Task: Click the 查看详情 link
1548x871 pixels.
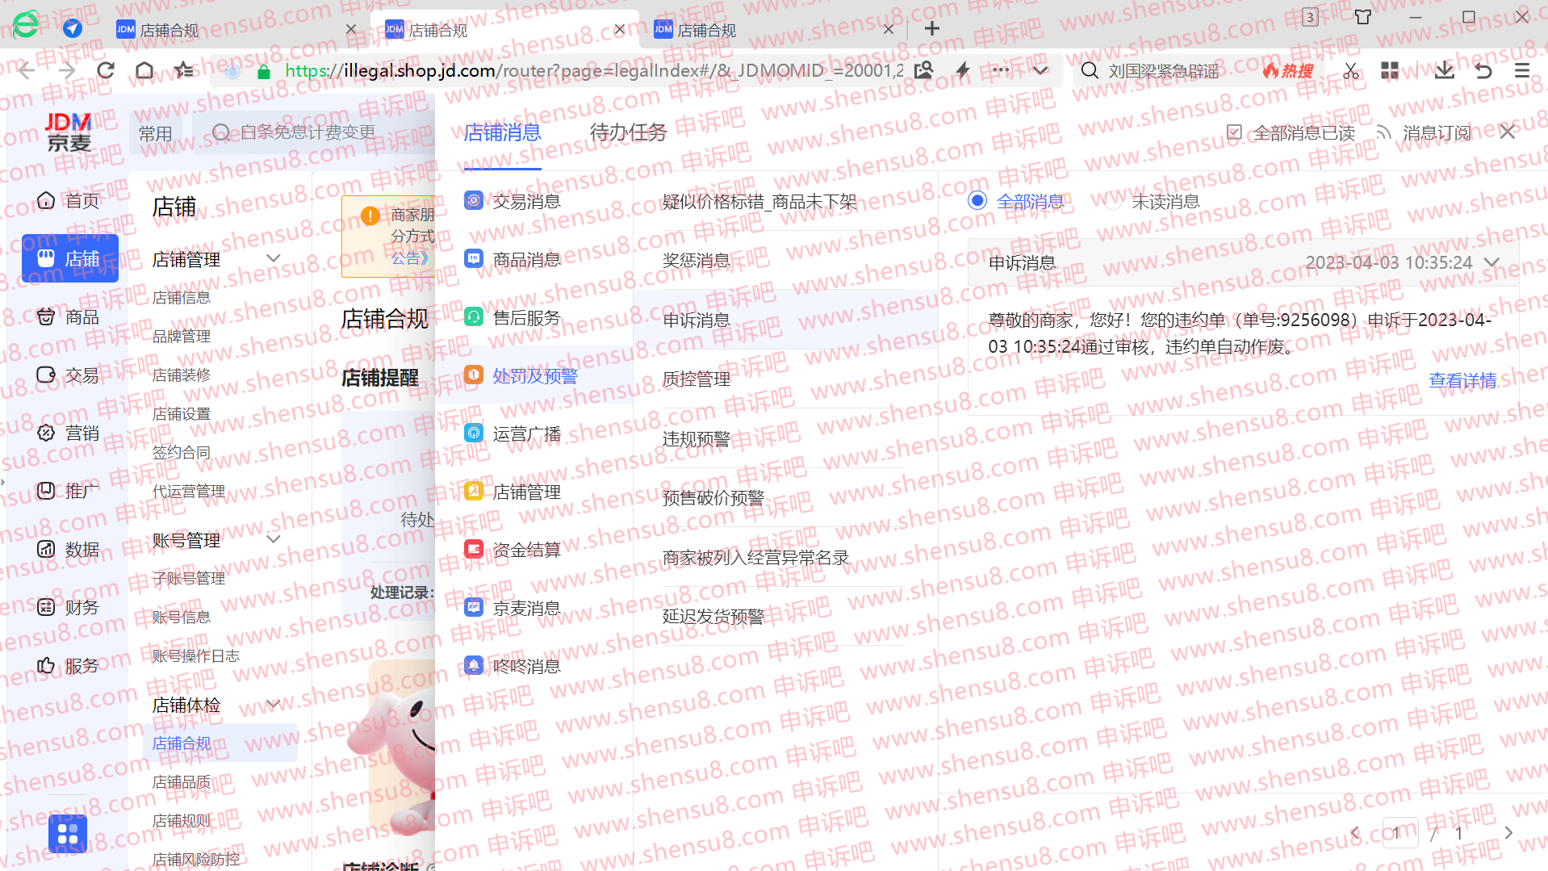Action: click(1462, 380)
